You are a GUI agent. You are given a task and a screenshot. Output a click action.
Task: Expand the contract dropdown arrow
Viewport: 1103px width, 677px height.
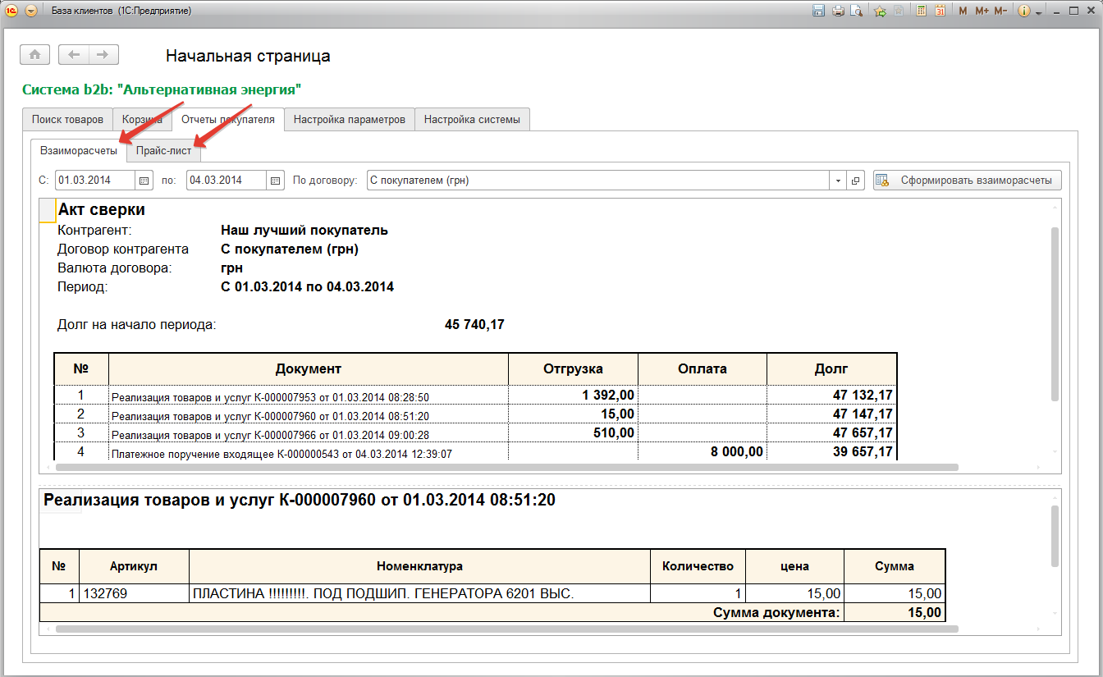pyautogui.click(x=838, y=181)
